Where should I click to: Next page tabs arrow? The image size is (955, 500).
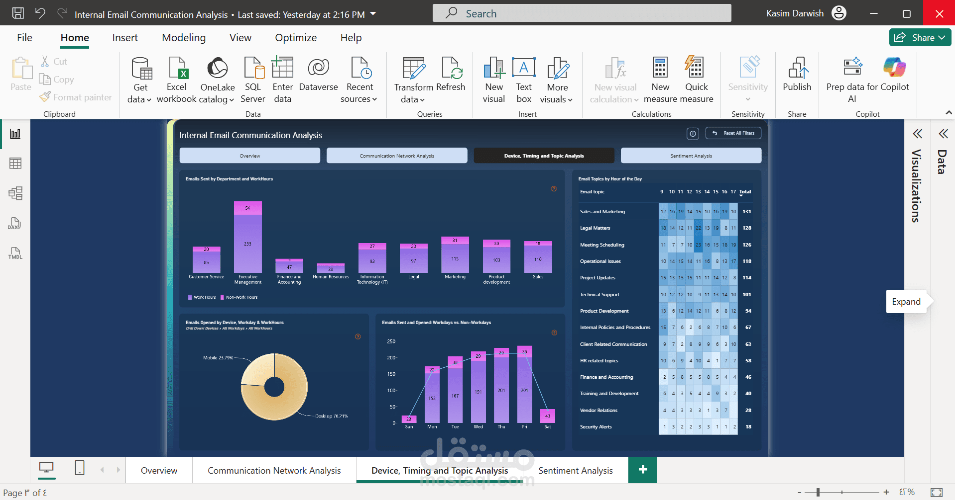coord(119,470)
